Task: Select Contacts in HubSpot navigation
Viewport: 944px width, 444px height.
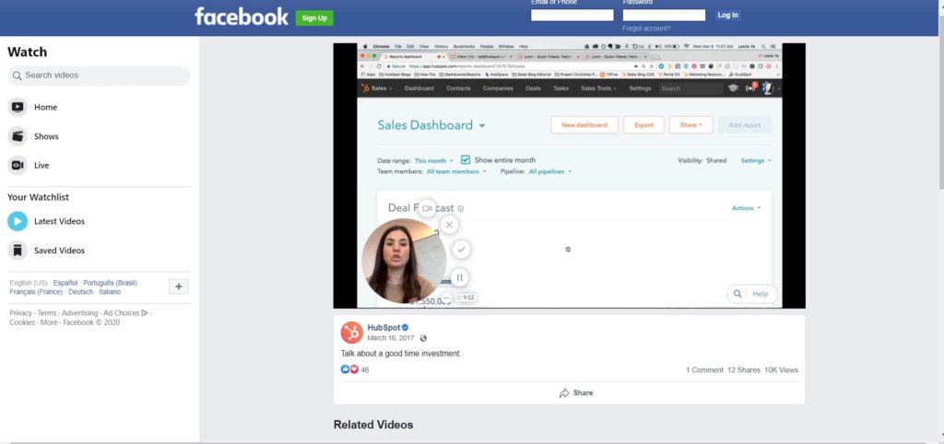Action: pyautogui.click(x=458, y=88)
